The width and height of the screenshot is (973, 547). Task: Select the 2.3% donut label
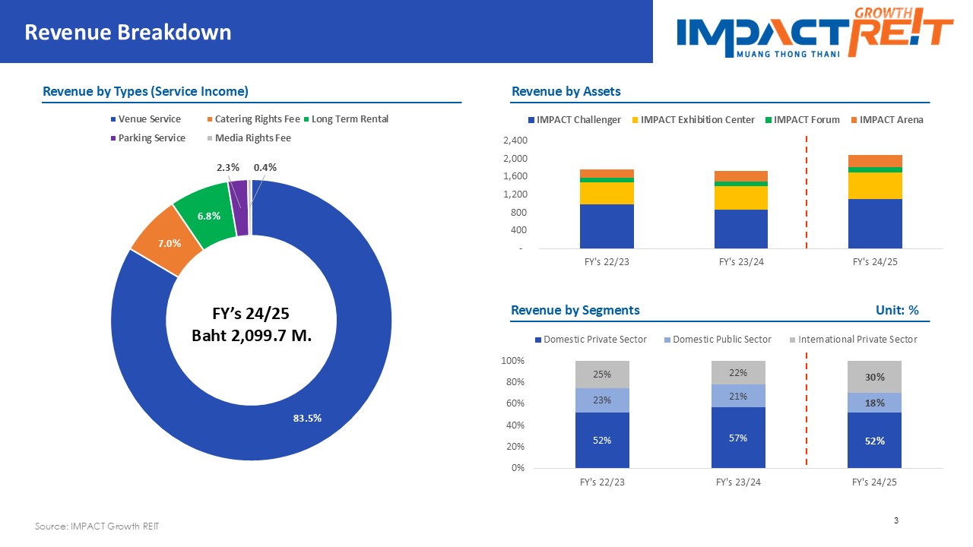(x=228, y=167)
